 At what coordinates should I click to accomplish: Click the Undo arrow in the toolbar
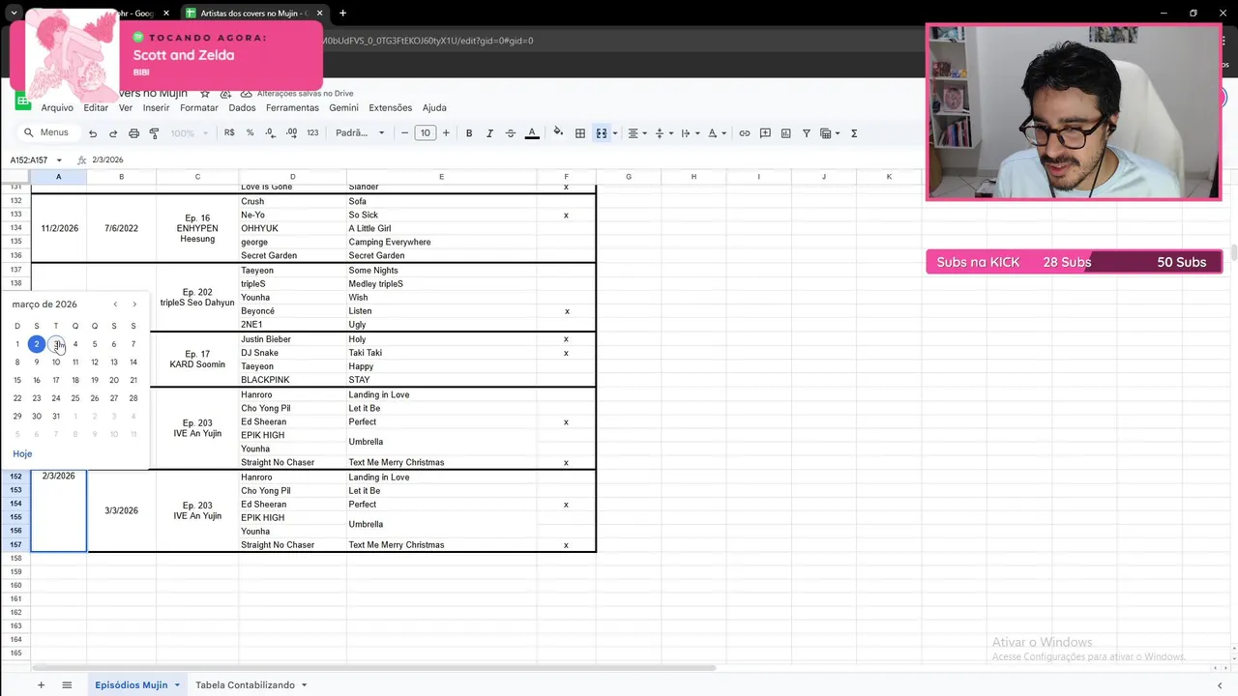93,133
